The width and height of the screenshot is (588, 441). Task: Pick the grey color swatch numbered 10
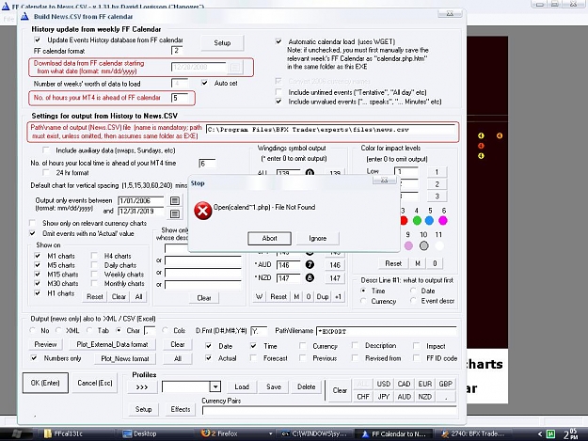(423, 245)
